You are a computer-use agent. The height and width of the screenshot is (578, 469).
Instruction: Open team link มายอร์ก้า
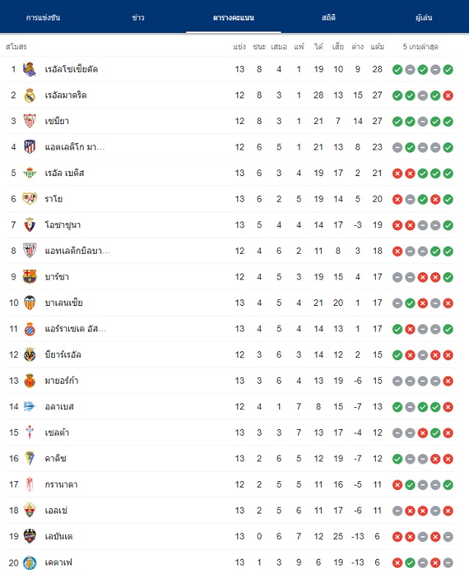click(x=62, y=381)
